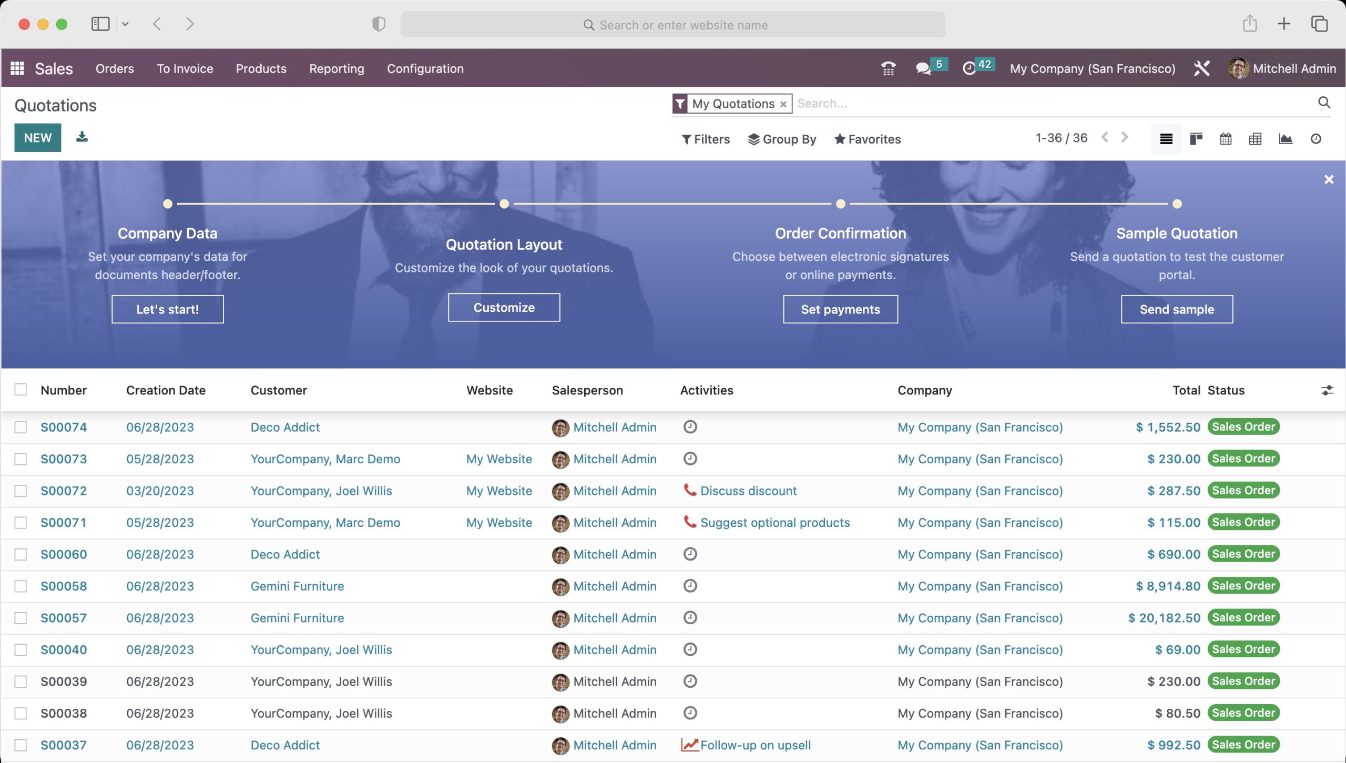Viewport: 1346px width, 763px height.
Task: Toggle the select-all header checkbox
Action: 21,390
